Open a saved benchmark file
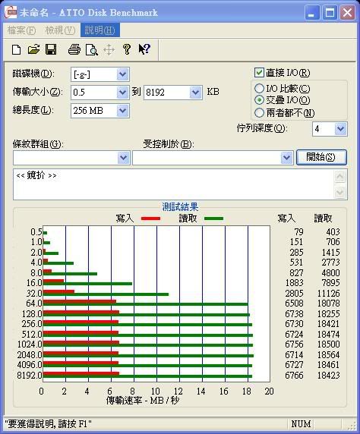360x434 pixels. pos(34,49)
